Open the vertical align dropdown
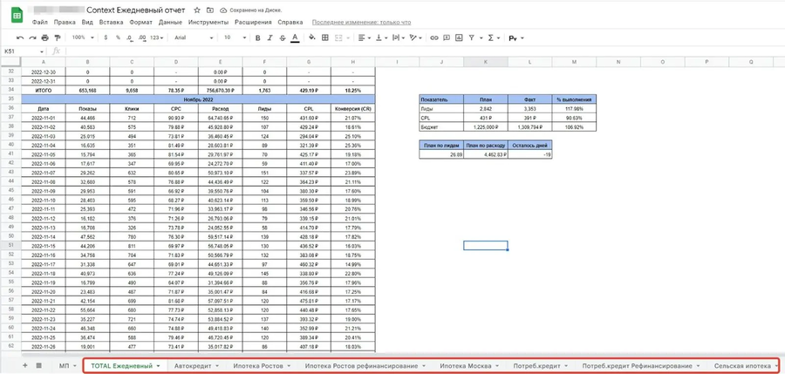 [381, 37]
